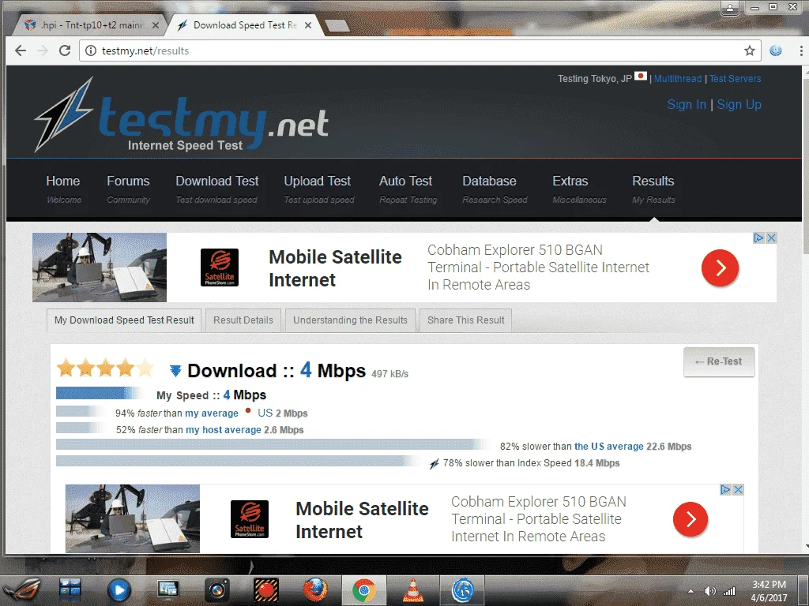Bookmark this page with star icon
Screen dimensions: 809x606
click(749, 50)
